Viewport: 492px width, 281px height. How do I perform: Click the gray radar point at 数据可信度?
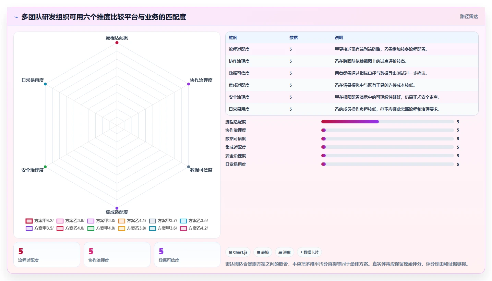(x=189, y=167)
